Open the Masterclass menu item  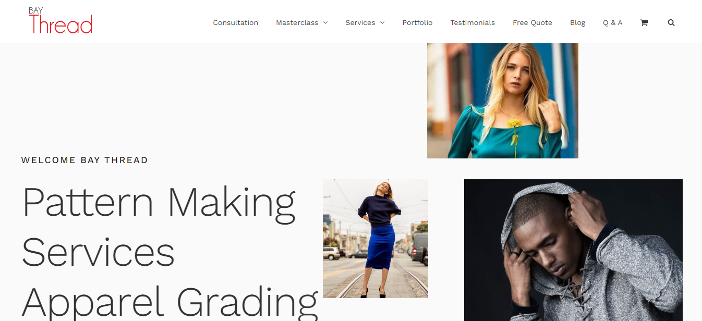point(297,23)
